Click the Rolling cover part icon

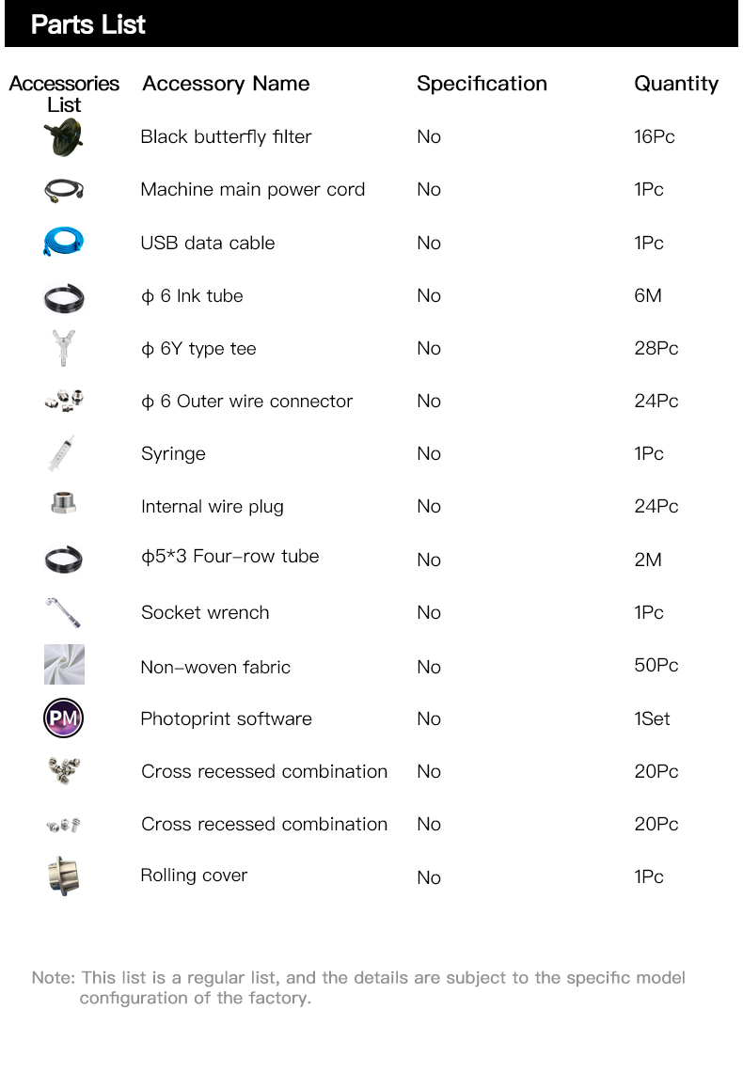[64, 876]
